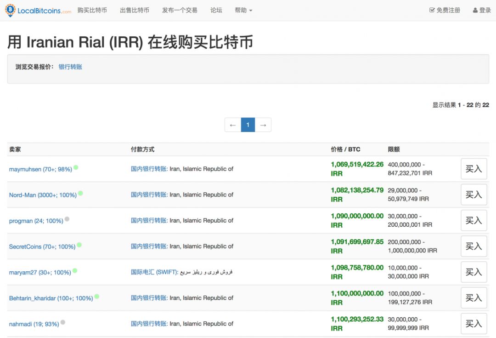496x338 pixels.
Task: Click 国际电汇 (SWIFT) link in maryam27's row
Action: click(154, 272)
